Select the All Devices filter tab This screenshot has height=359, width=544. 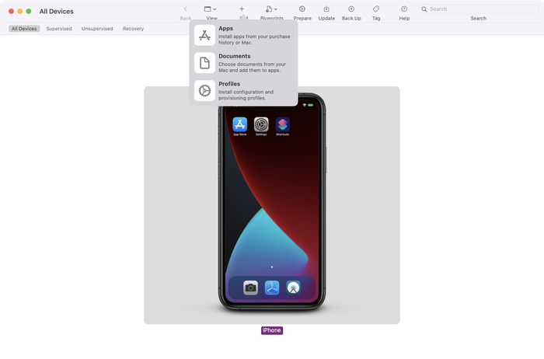(x=24, y=29)
